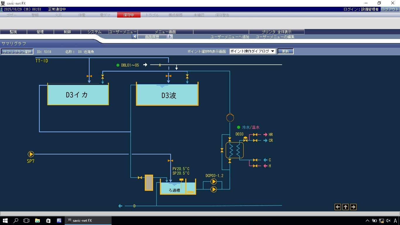400x225 pixels.
Task: Click the green DBL01~05 status indicator
Action: pyautogui.click(x=118, y=65)
